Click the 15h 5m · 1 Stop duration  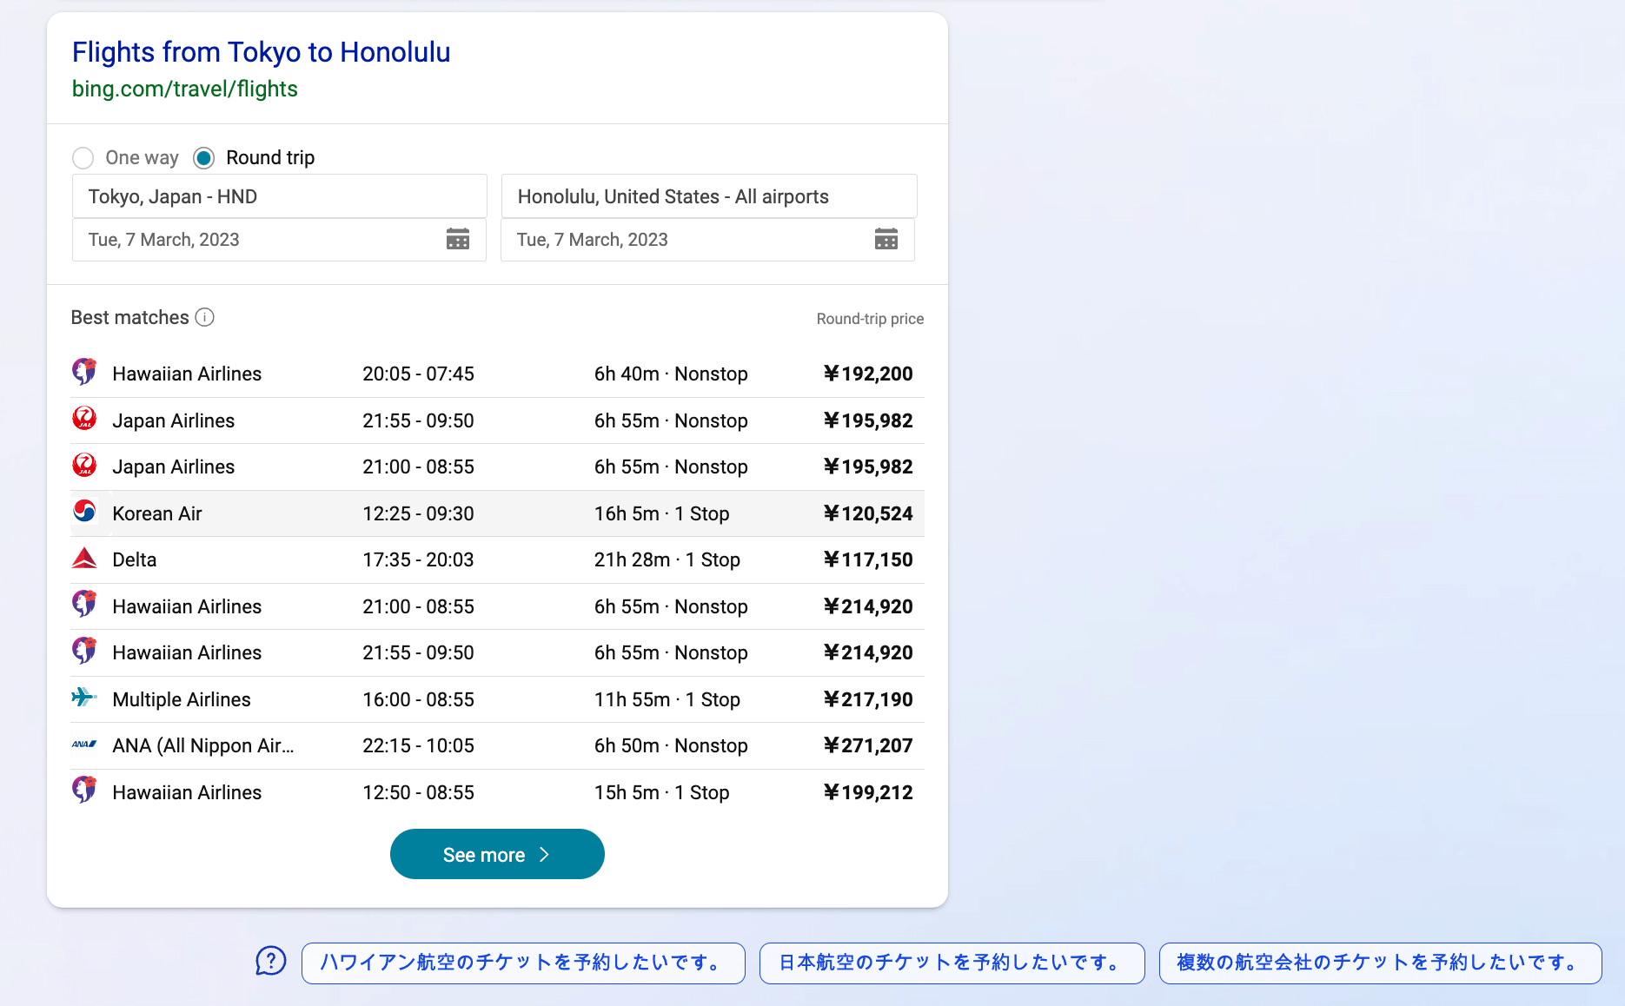661,792
